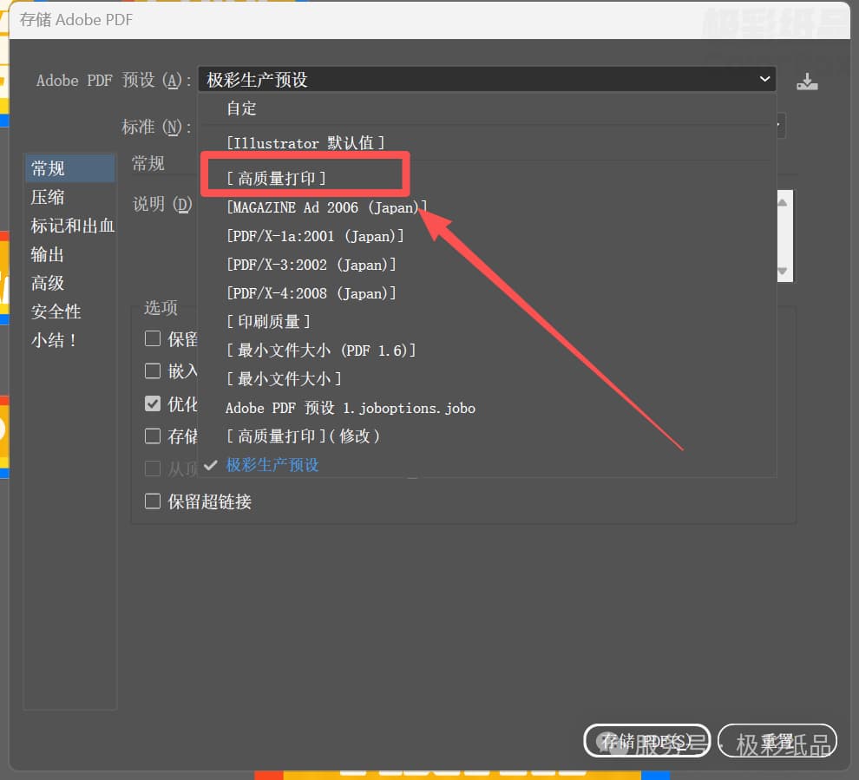Select 自定 from the preset list

coord(241,108)
